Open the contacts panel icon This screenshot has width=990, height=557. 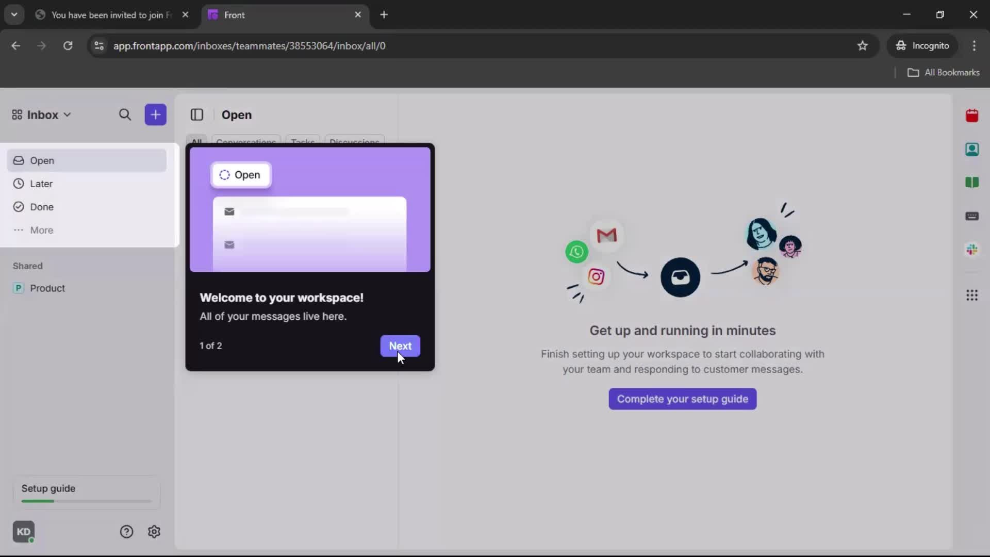click(973, 150)
